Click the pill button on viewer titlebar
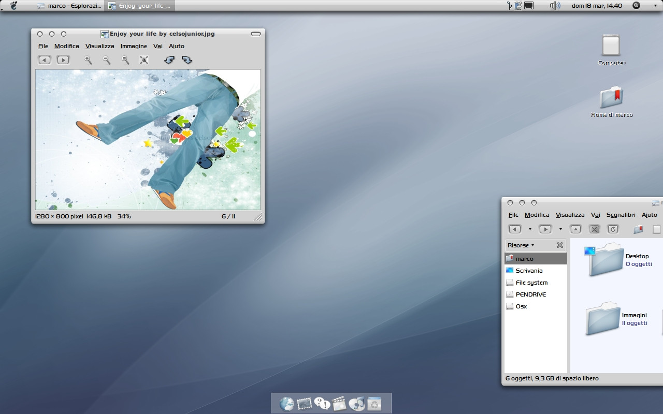This screenshot has height=414, width=663. (256, 34)
